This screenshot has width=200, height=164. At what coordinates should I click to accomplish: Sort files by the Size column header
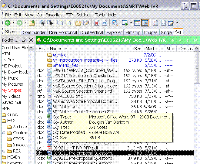[138, 49]
